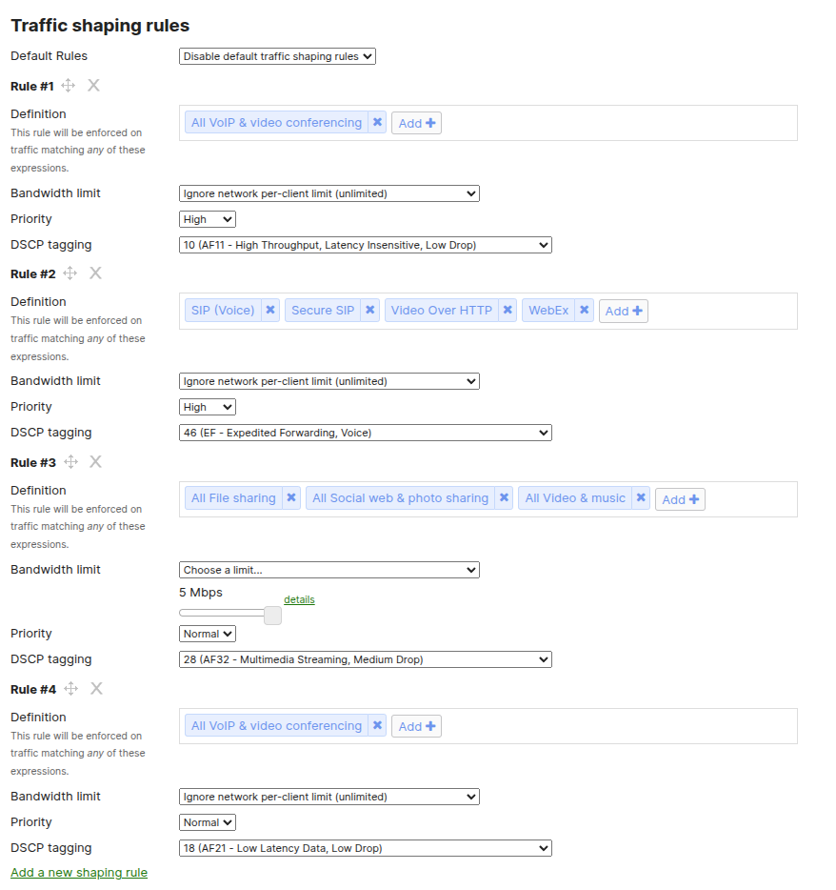Open Rule #2 Priority dropdown
Image resolution: width=836 pixels, height=890 pixels.
coord(207,407)
